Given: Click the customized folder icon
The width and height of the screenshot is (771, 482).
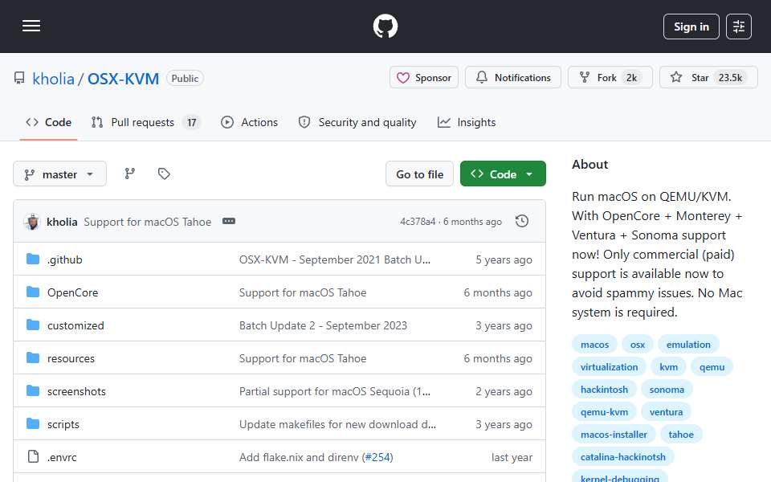Looking at the screenshot, I should (x=33, y=325).
